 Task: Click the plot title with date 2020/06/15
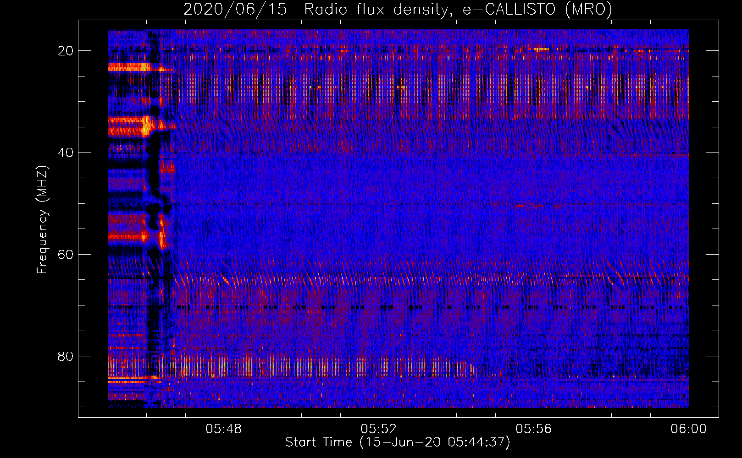point(398,10)
